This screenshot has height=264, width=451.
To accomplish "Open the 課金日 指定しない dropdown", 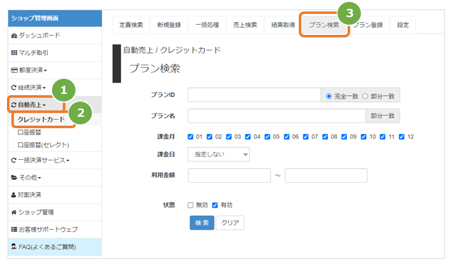I will coord(219,154).
